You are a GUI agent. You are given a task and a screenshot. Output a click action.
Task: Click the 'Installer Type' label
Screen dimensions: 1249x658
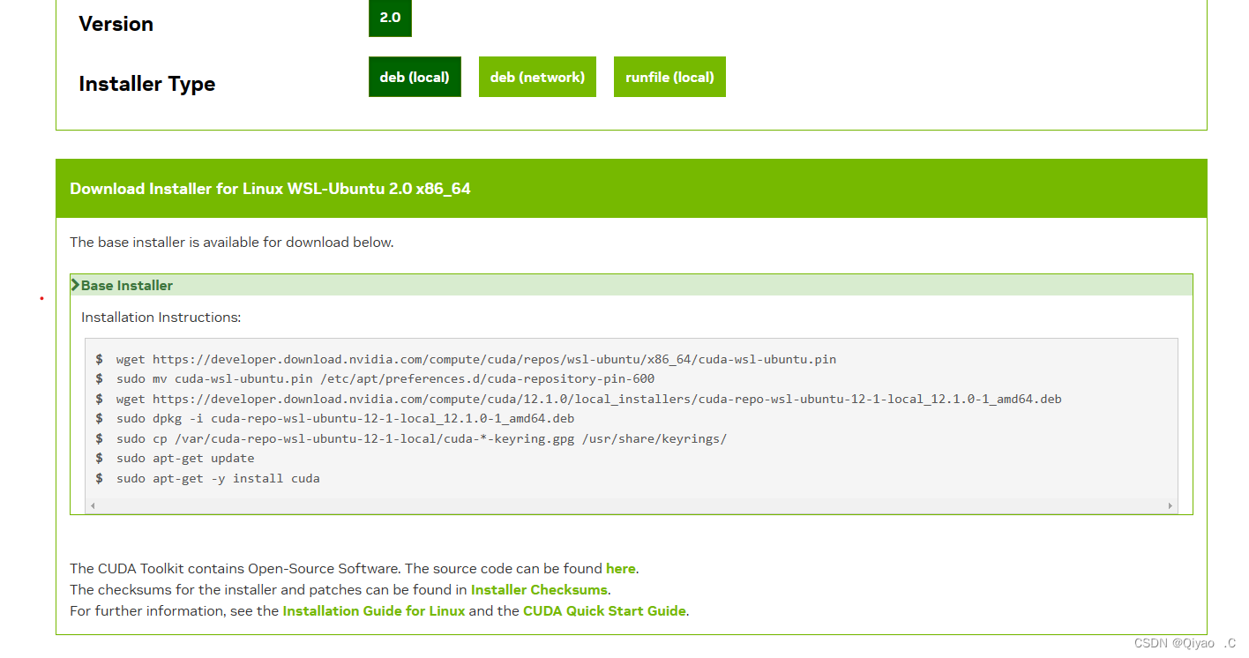(x=147, y=84)
